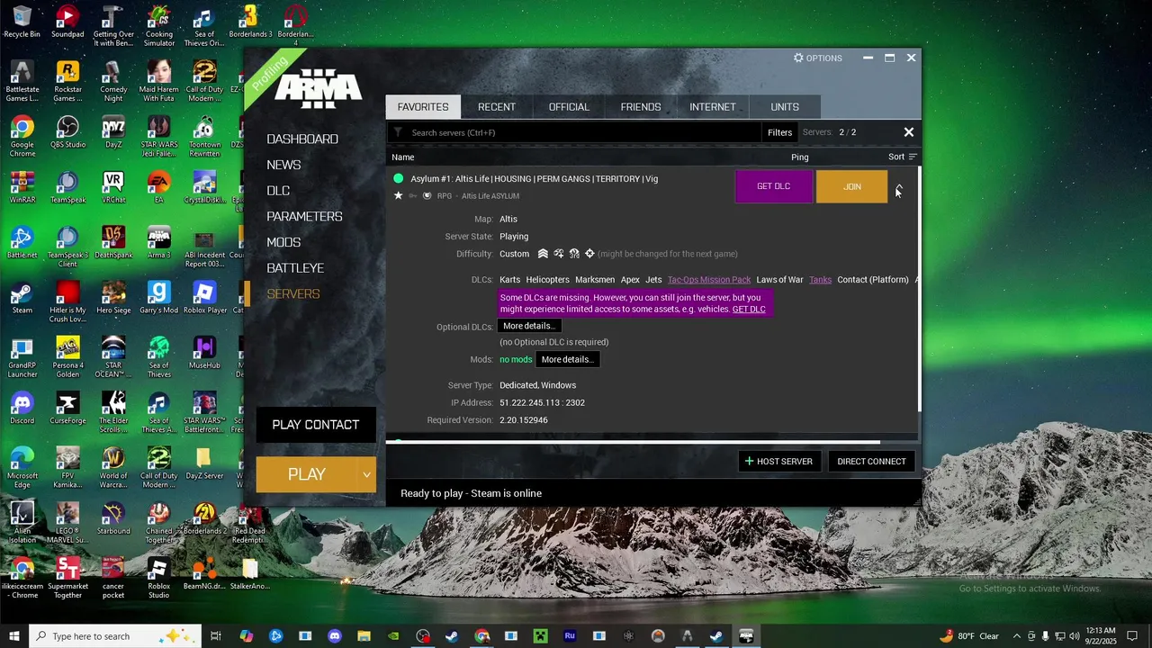
Task: Select the Cooking Simulator desktop icon
Action: [158, 27]
